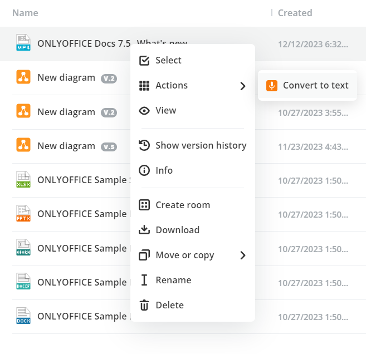The height and width of the screenshot is (354, 366).
Task: Click the trash can Delete icon
Action: point(144,305)
